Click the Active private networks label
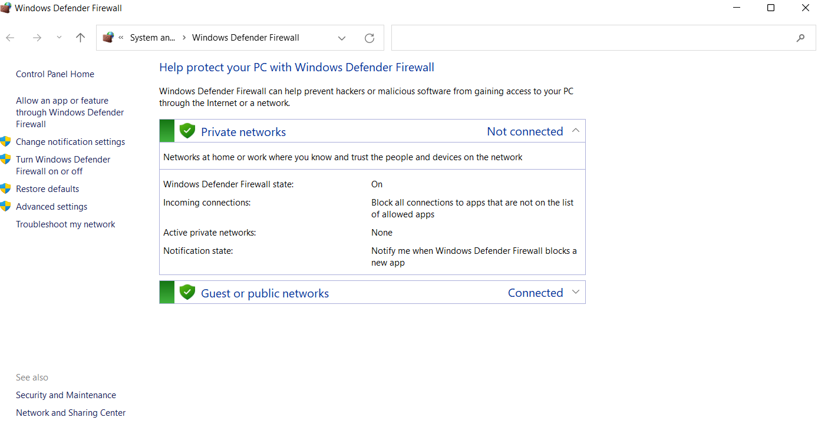The image size is (818, 427). 209,233
